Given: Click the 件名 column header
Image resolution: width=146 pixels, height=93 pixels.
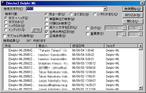Looking at the screenshot, I should 20,46.
